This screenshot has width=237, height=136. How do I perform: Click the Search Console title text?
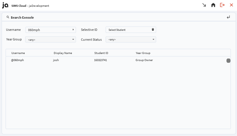pyautogui.click(x=22, y=18)
